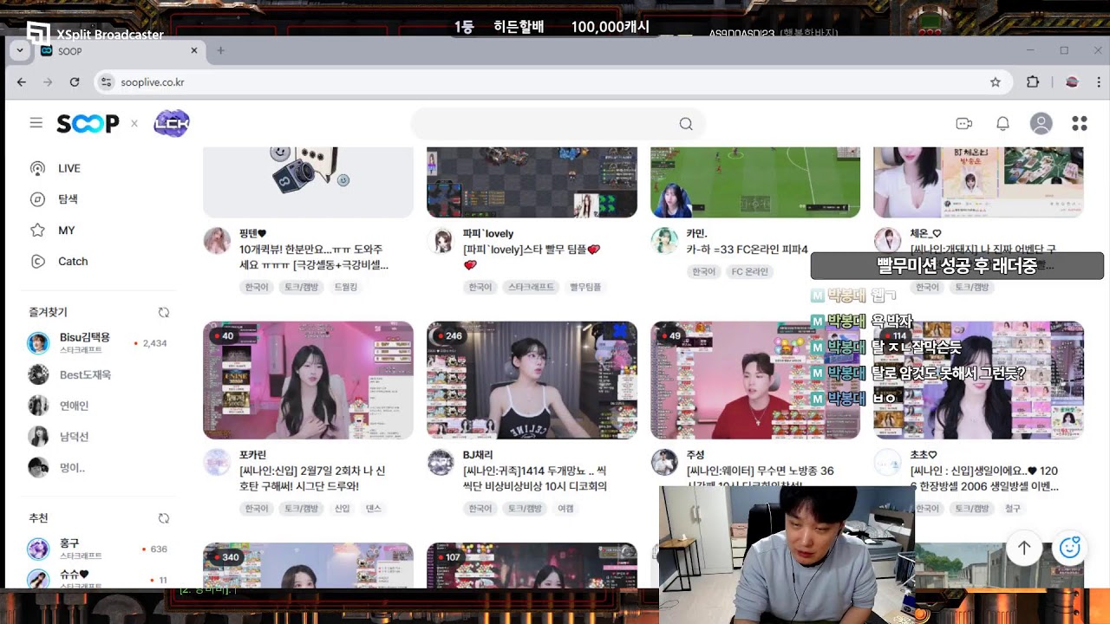1110x624 pixels.
Task: Open 포카린 stream thumbnail with 40 viewers
Action: pos(308,380)
